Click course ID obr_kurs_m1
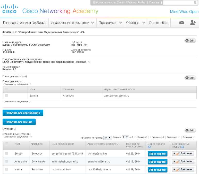 point(79,45)
